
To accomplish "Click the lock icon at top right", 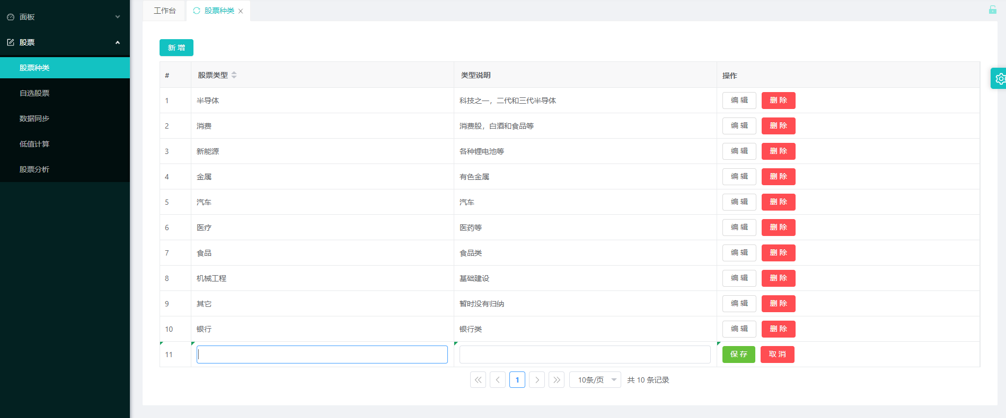I will click(x=992, y=10).
